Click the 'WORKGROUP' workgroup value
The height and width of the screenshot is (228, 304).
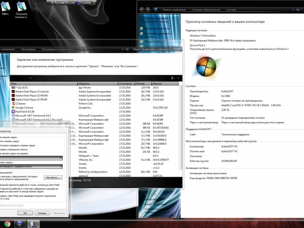(229, 161)
